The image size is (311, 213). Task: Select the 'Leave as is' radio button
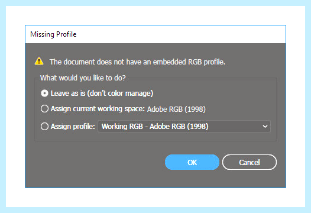click(x=44, y=93)
